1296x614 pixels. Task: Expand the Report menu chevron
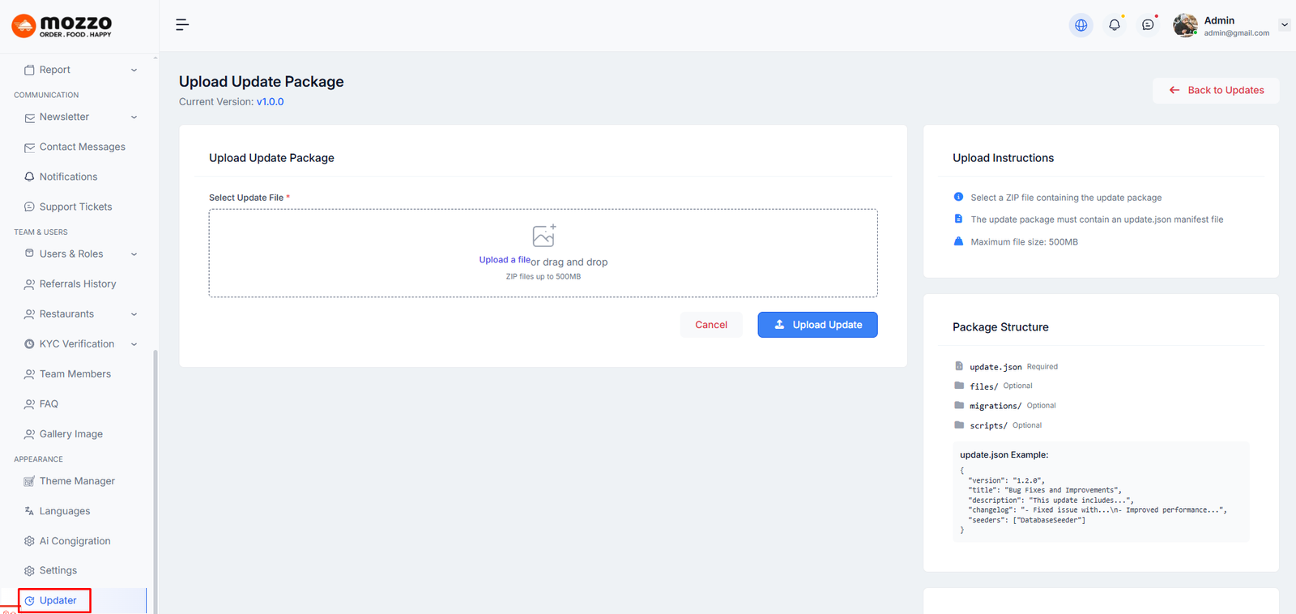tap(134, 70)
